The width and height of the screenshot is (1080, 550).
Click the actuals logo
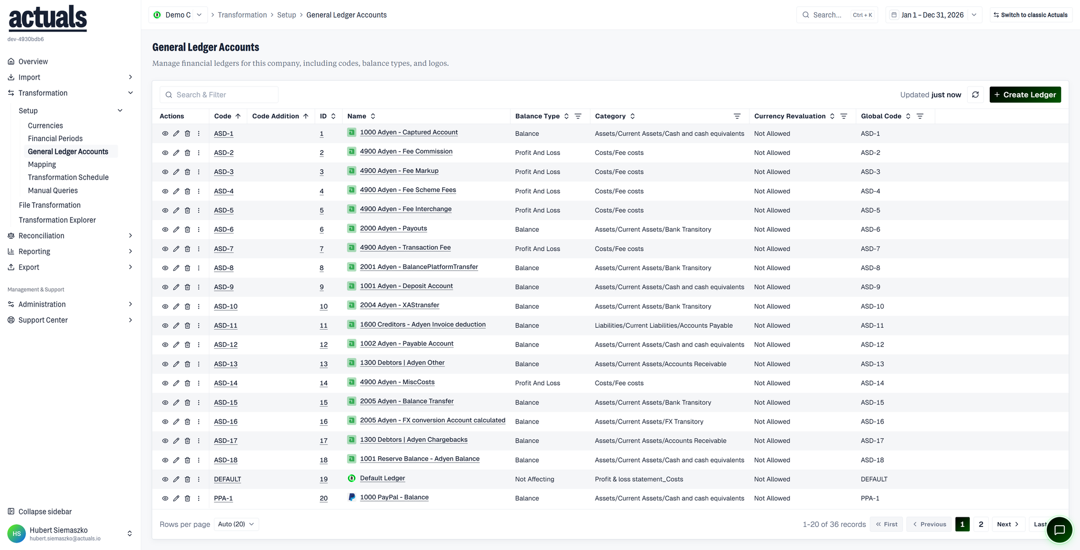point(47,18)
